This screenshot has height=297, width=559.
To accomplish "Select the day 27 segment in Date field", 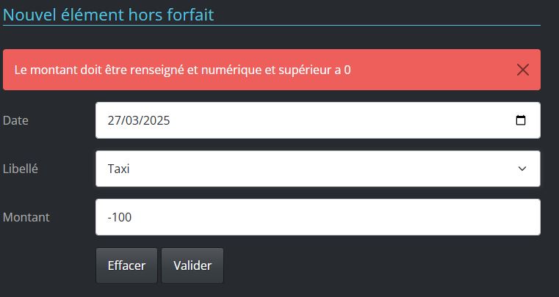I will click(x=114, y=120).
